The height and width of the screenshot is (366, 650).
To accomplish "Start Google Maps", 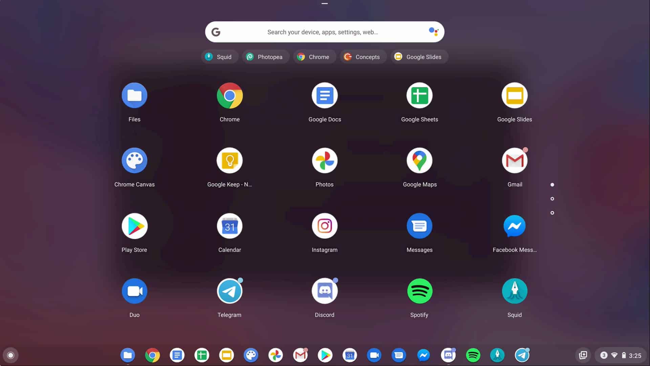I will point(419,160).
